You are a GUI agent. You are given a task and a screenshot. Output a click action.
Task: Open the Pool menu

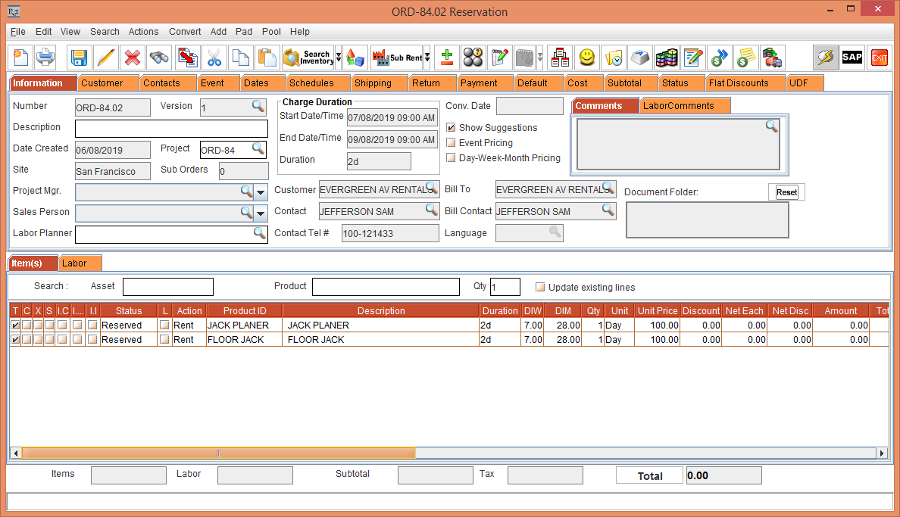[271, 32]
